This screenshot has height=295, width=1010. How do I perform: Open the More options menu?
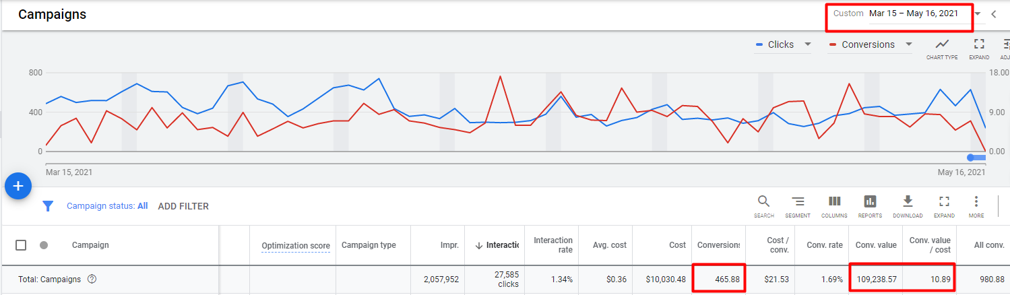pyautogui.click(x=976, y=206)
